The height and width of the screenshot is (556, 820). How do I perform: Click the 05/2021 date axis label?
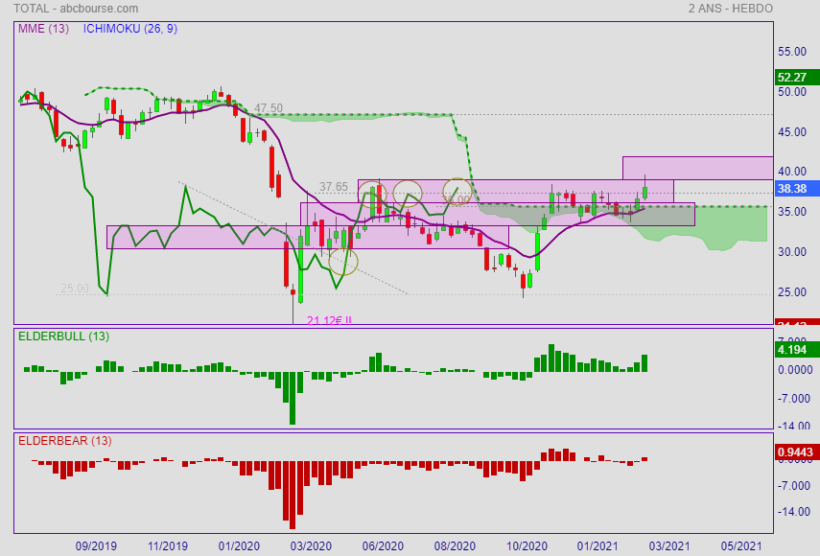[741, 546]
